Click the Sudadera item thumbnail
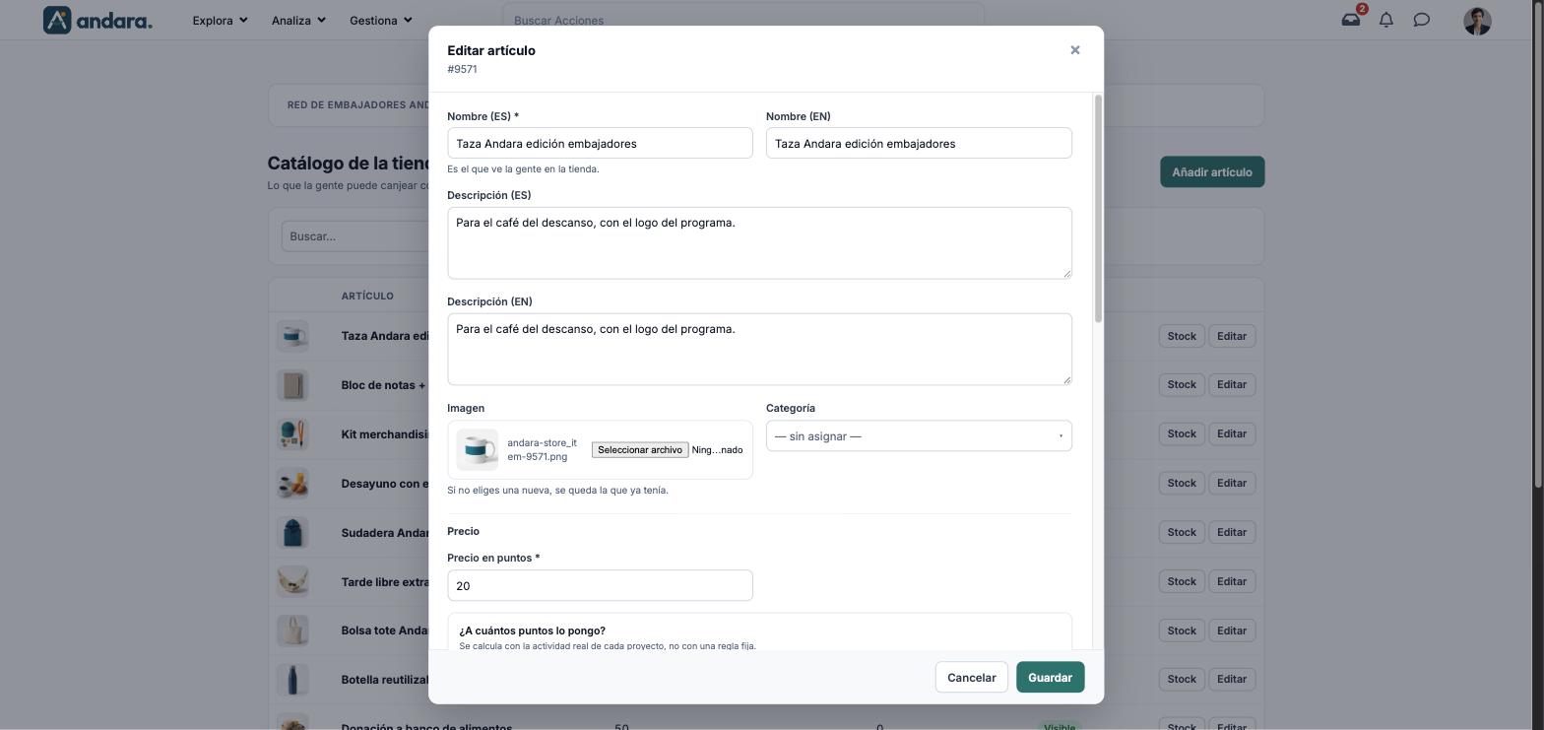 (x=292, y=533)
